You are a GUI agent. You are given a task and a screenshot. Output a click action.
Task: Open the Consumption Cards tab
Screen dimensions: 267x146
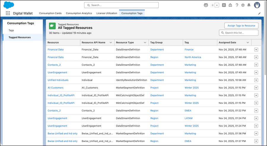[x=50, y=13]
